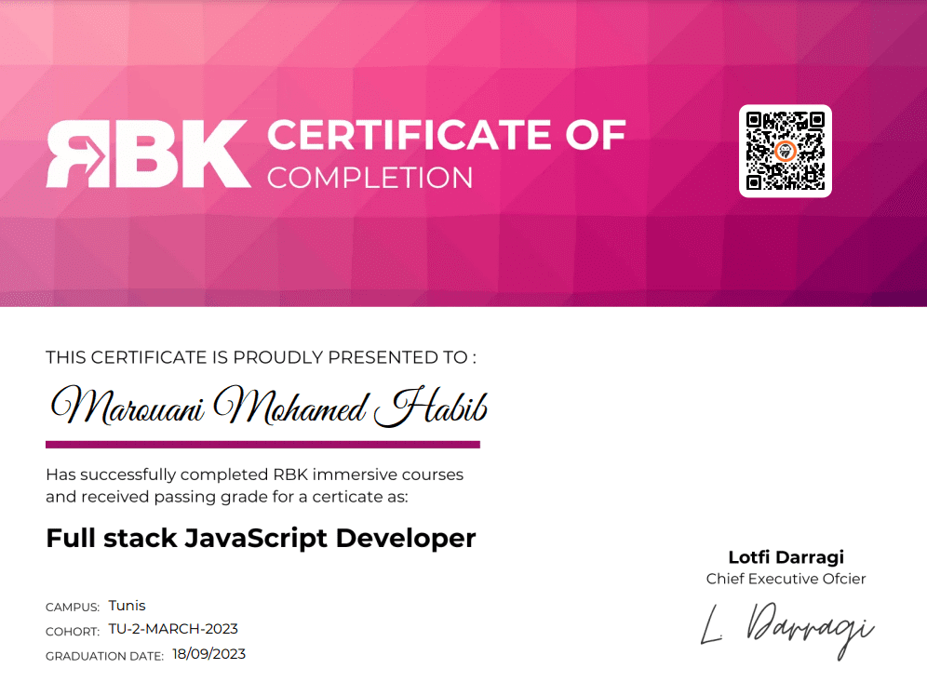Click the 'CERTIFICATE OF' heading
The height and width of the screenshot is (695, 927).
point(447,135)
